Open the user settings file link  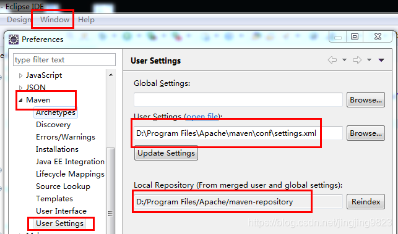[x=202, y=117]
